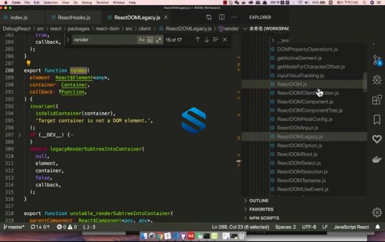Click the react-dom breadcrumb segment
This screenshot has width=385, height=242.
tap(107, 29)
